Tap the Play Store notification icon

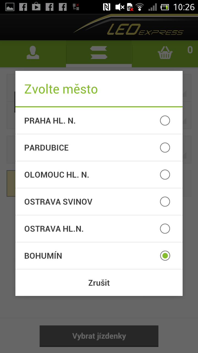[x=36, y=7]
